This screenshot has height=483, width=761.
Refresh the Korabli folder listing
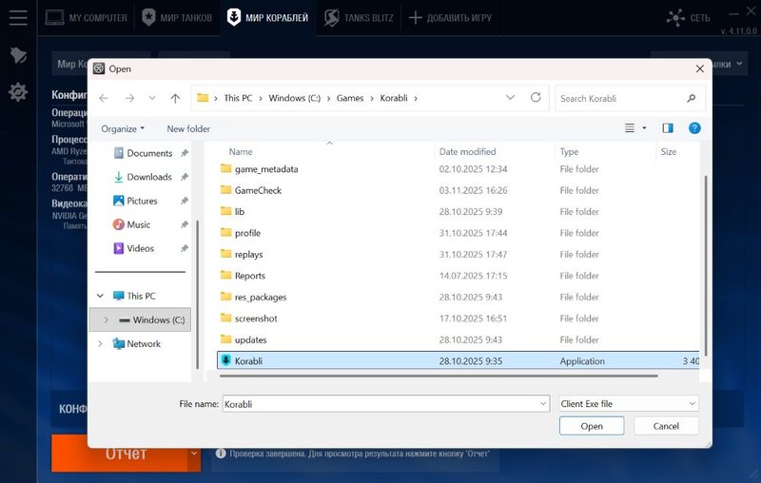pyautogui.click(x=536, y=98)
